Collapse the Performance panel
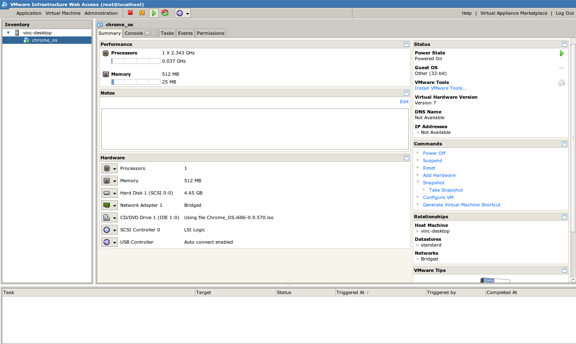The height and width of the screenshot is (344, 576). pos(407,44)
